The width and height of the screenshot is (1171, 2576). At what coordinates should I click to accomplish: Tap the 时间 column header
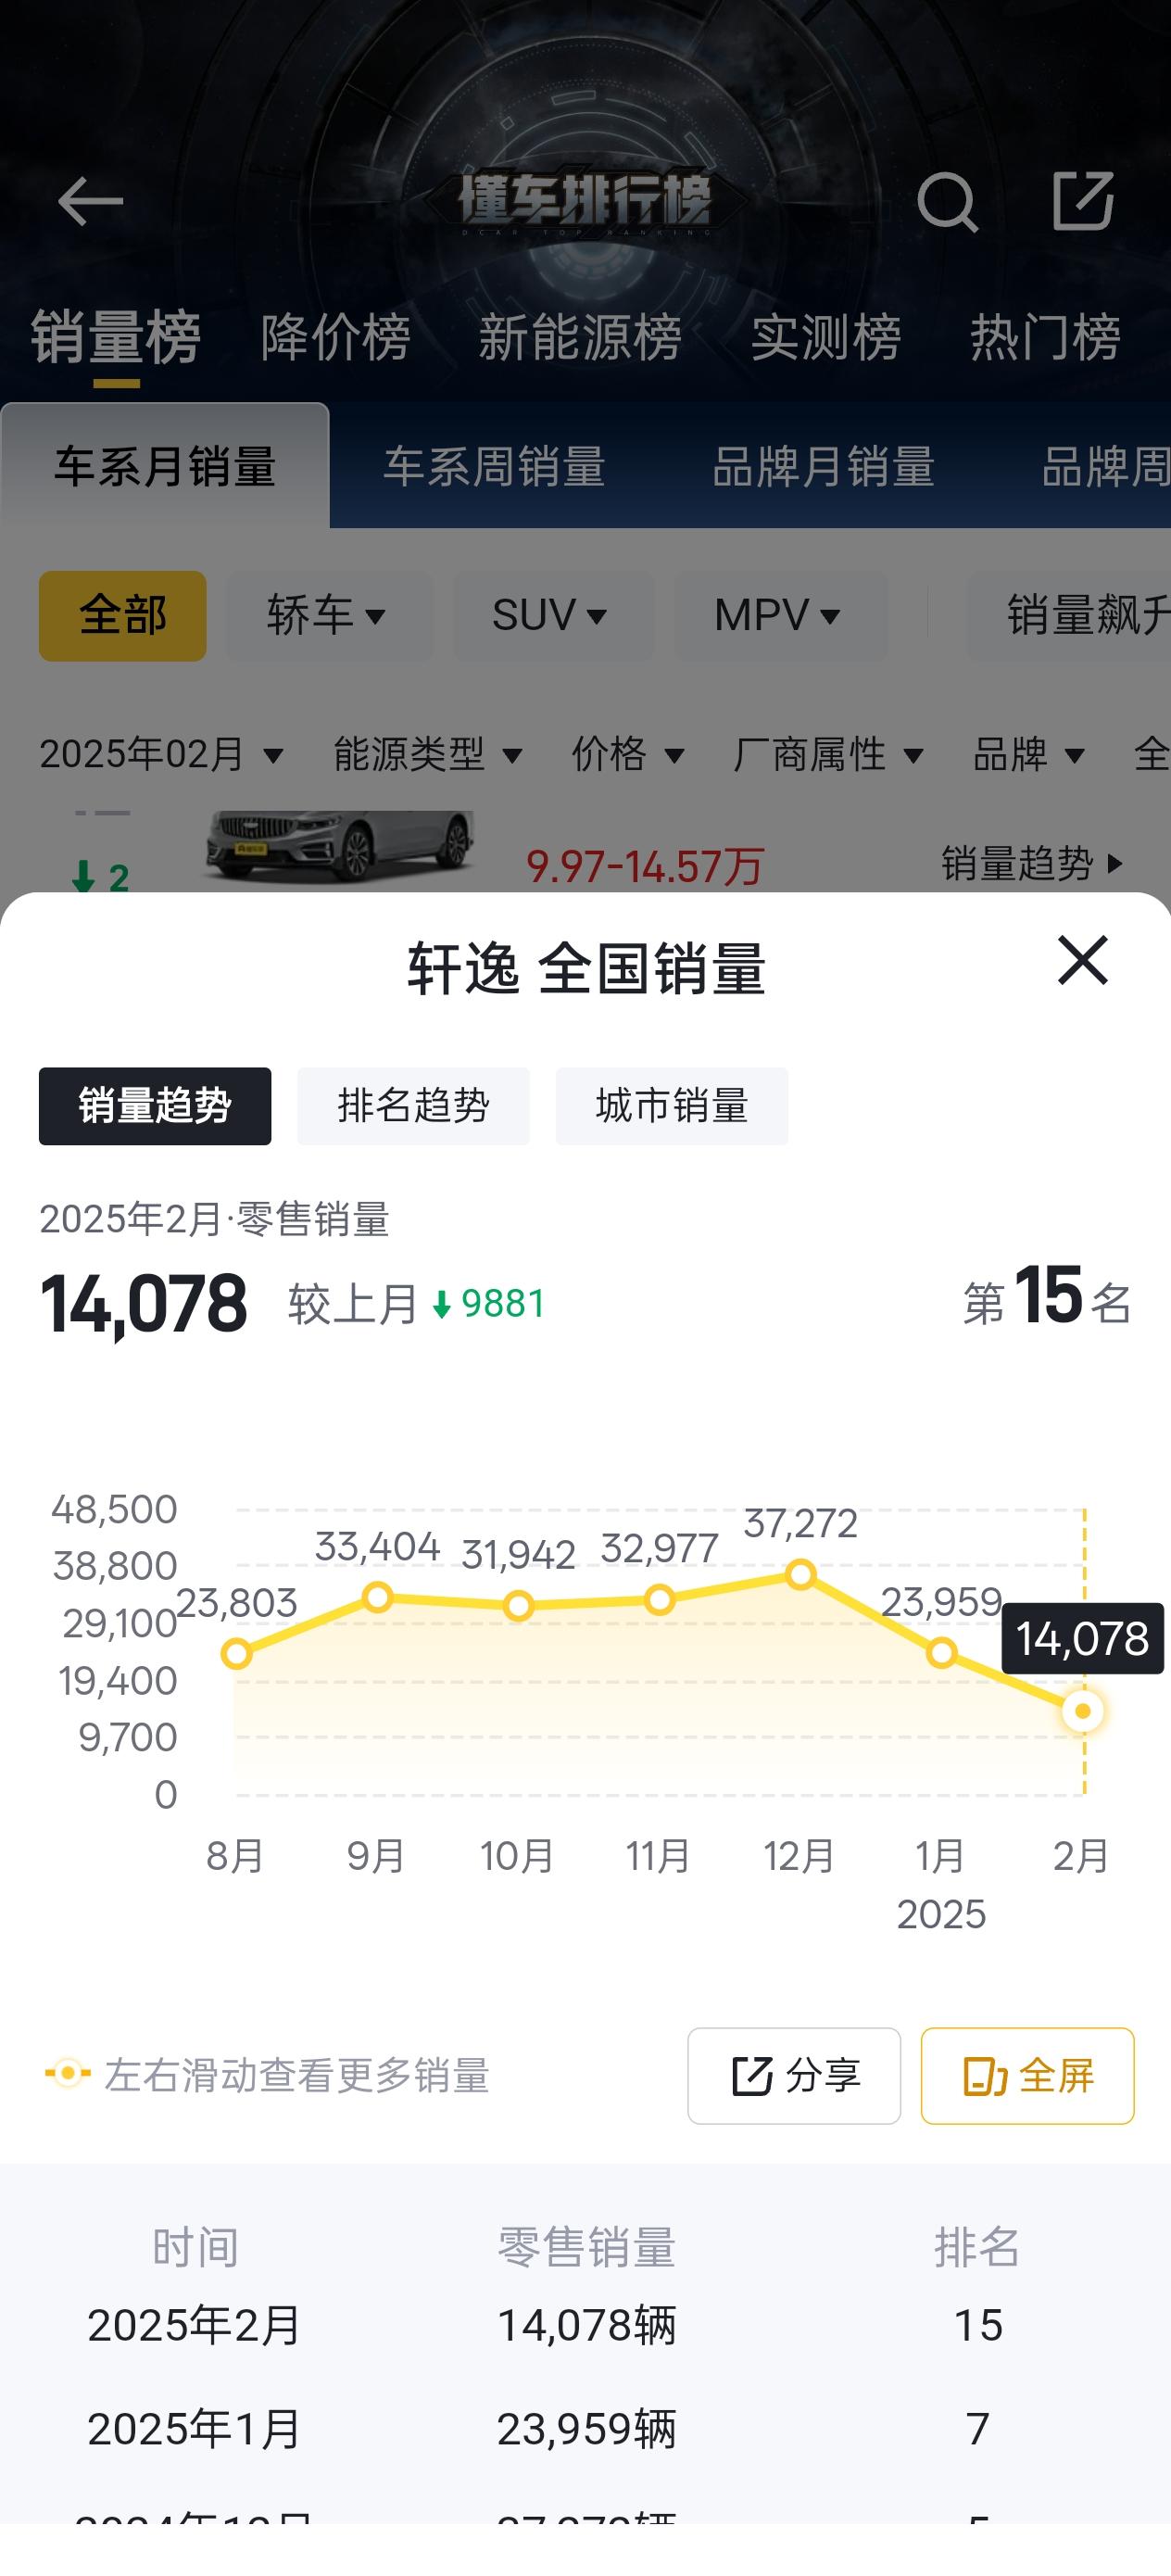click(195, 2247)
